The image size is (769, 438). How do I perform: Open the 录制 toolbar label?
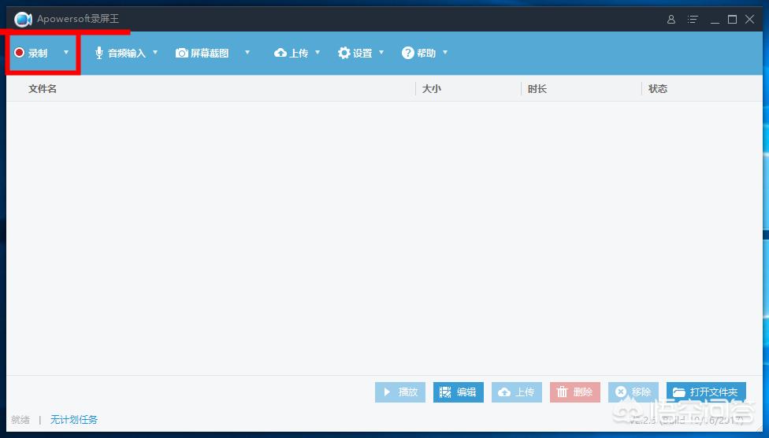[38, 53]
